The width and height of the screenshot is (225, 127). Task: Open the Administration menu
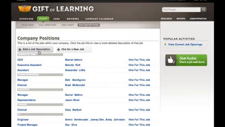coord(198,19)
